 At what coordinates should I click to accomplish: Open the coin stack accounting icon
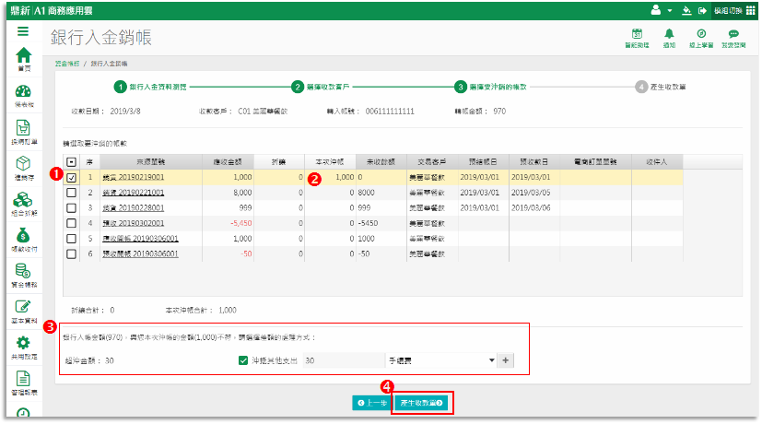coord(23,271)
